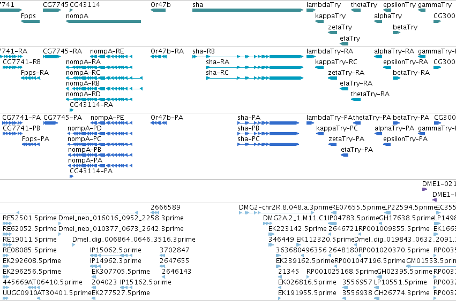This screenshot has width=456, height=301.
Task: Select the long sha gene bar
Action: 248,10
